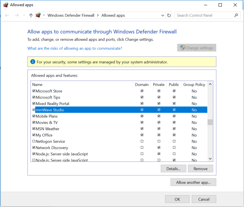
Task: Toggle Mobile Plans Domain checkbox
Action: pos(142,116)
